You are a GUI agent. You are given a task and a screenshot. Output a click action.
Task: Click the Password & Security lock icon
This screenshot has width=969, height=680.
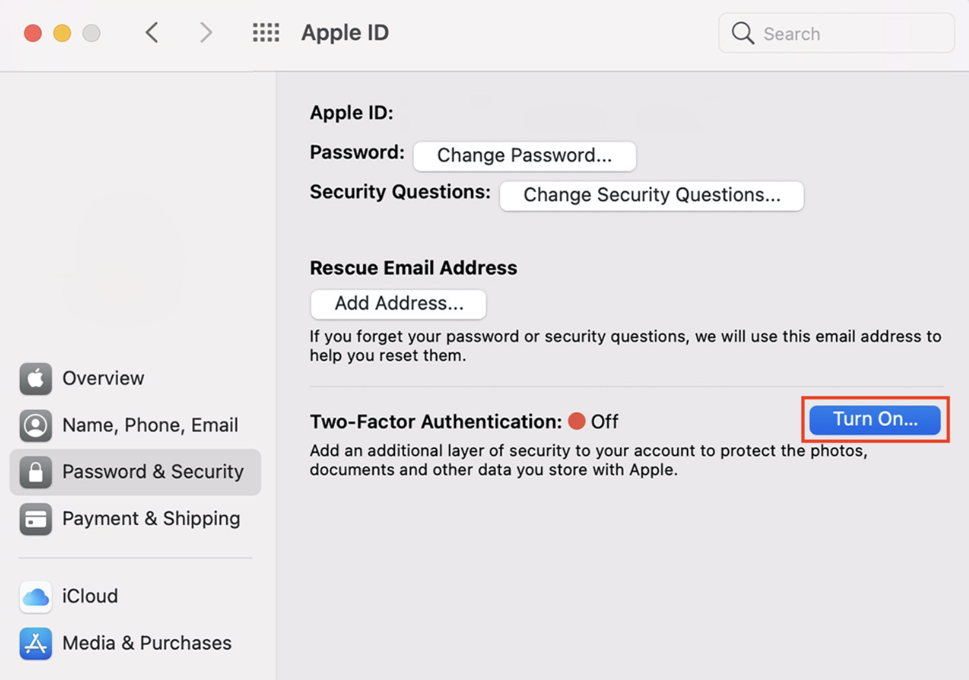(x=36, y=472)
